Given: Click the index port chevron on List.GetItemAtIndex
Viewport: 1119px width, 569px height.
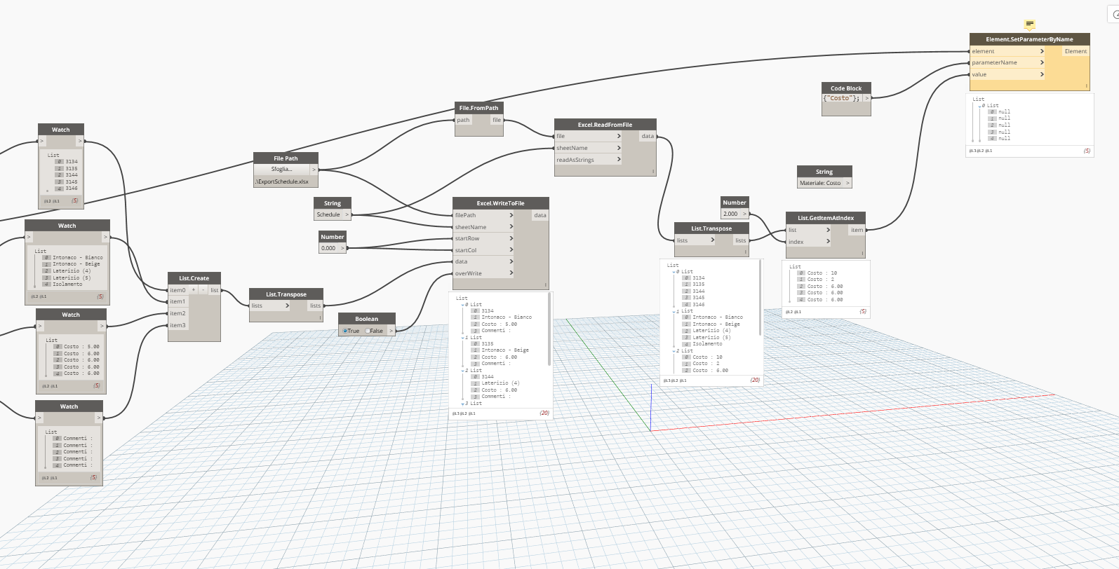Looking at the screenshot, I should [x=828, y=242].
